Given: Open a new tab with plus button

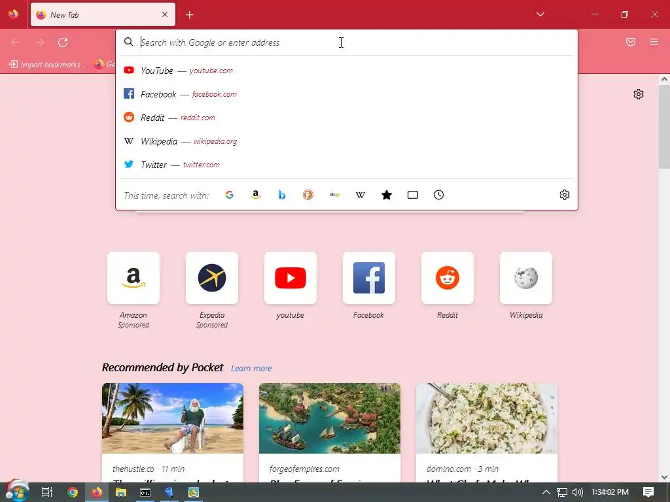Looking at the screenshot, I should pyautogui.click(x=190, y=15).
